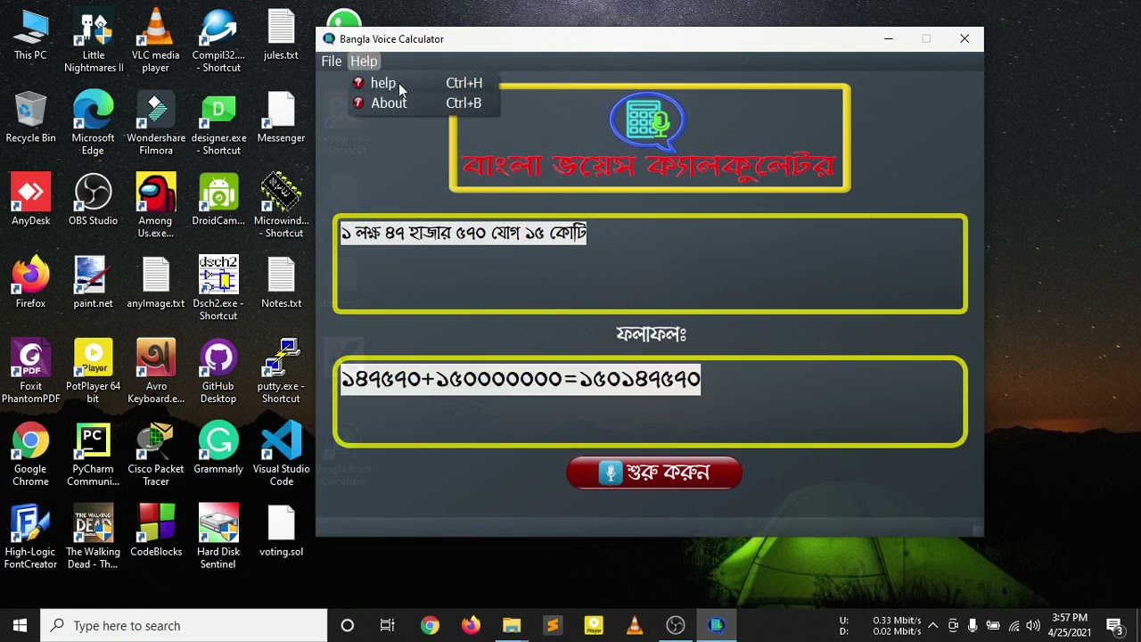Click Bangla Voice Calculator taskbar icon
This screenshot has width=1141, height=642.
point(717,626)
